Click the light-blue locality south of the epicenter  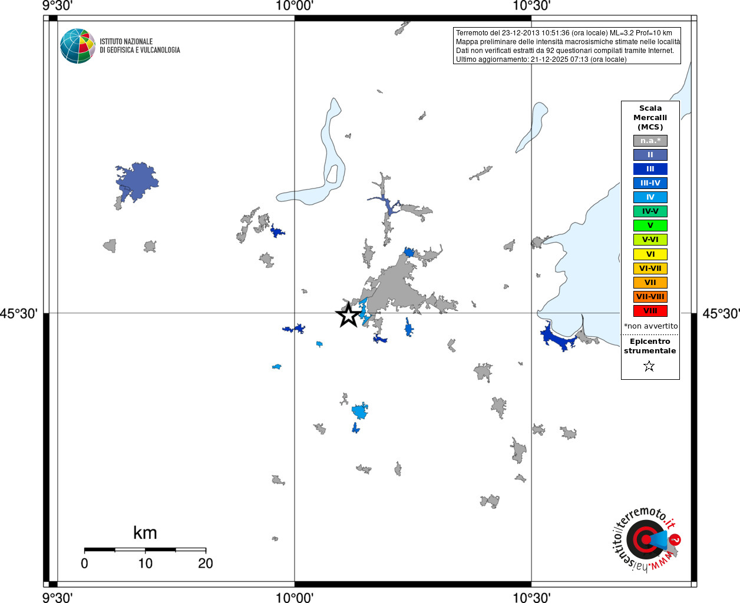(x=359, y=410)
